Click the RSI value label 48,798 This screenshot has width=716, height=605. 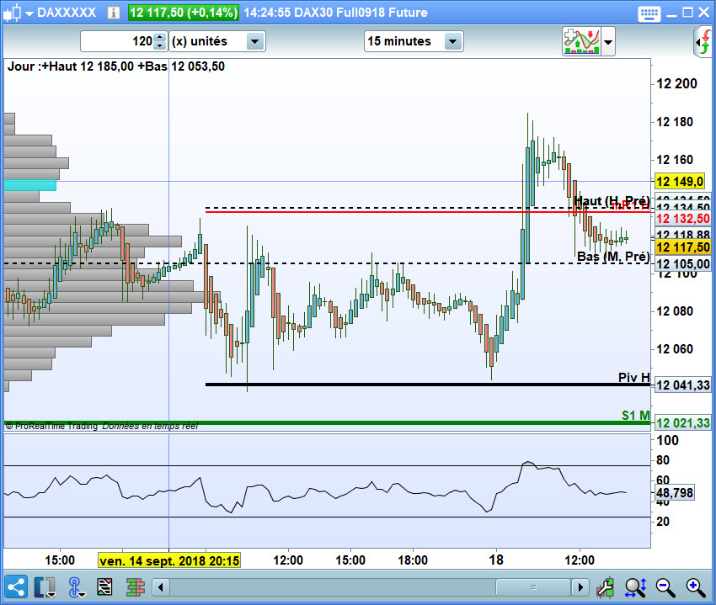675,493
